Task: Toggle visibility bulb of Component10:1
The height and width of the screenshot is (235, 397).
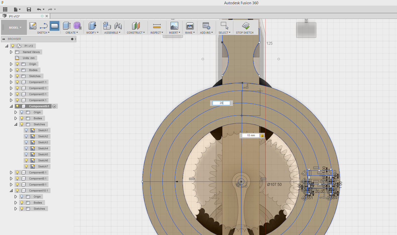Action: [x=17, y=191]
